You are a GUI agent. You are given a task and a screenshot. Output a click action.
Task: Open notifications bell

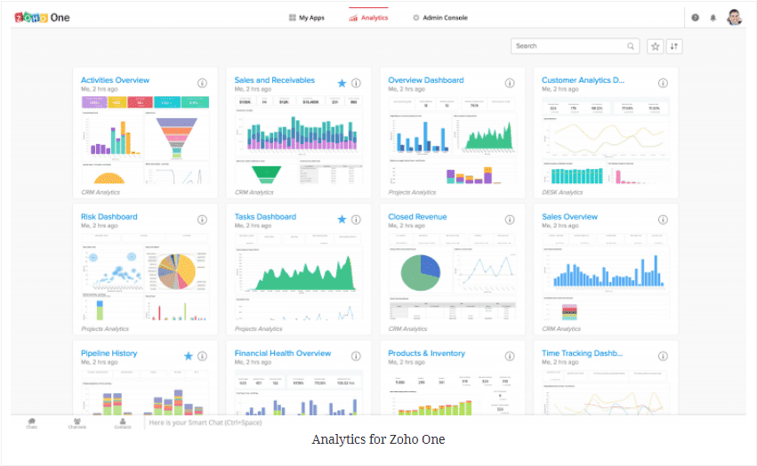coord(713,18)
